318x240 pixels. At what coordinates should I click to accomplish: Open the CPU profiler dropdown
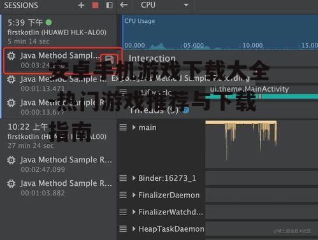164,5
